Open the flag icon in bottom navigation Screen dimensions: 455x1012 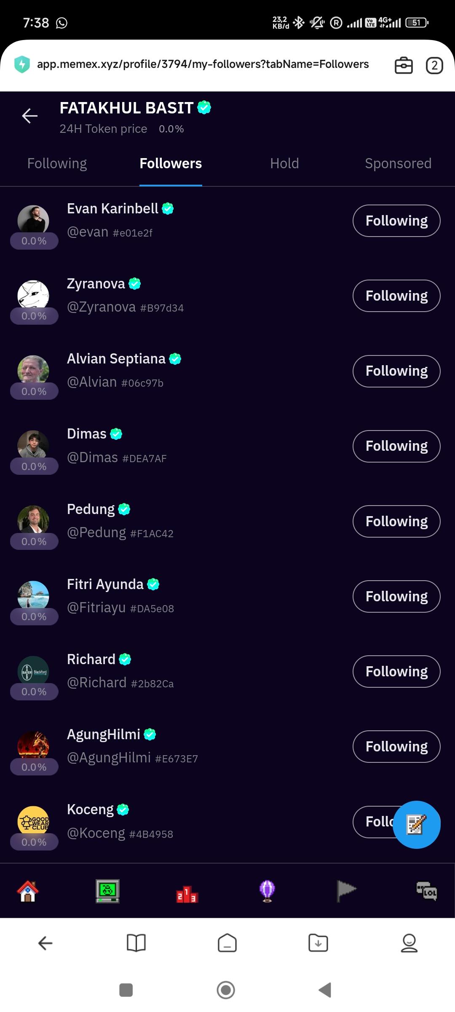click(x=346, y=891)
